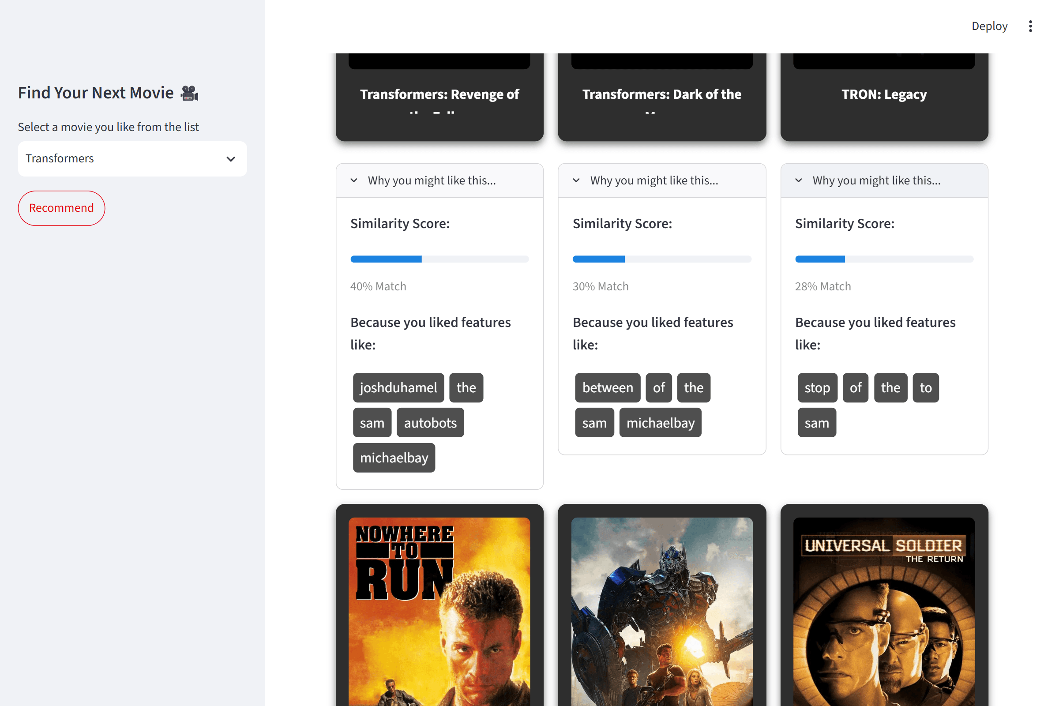Click 'sam' tag in the 28% match card

[817, 423]
